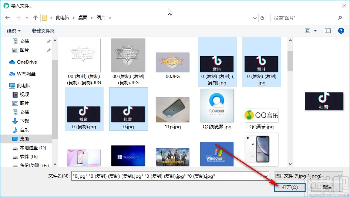Open 图片 under 此电脑 in sidebar

tap(21, 103)
